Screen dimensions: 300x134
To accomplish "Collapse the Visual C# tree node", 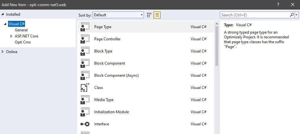I will tap(5, 24).
